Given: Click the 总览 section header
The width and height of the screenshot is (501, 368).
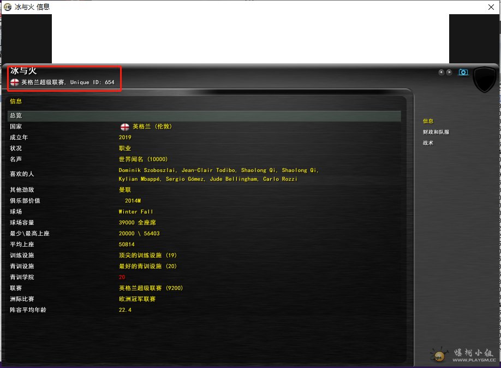Looking at the screenshot, I should tap(16, 116).
